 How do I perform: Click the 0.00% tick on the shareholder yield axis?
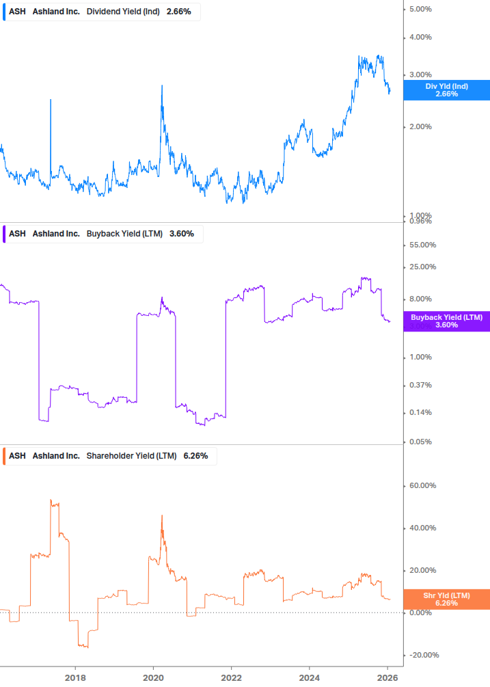point(420,613)
